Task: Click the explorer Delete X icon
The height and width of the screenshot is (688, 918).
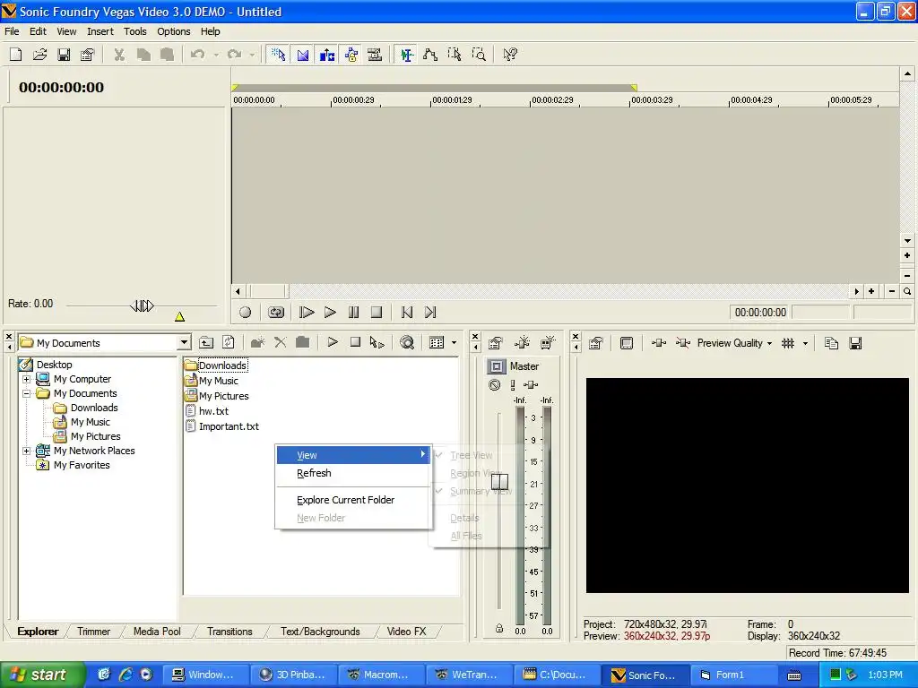Action: click(x=281, y=343)
